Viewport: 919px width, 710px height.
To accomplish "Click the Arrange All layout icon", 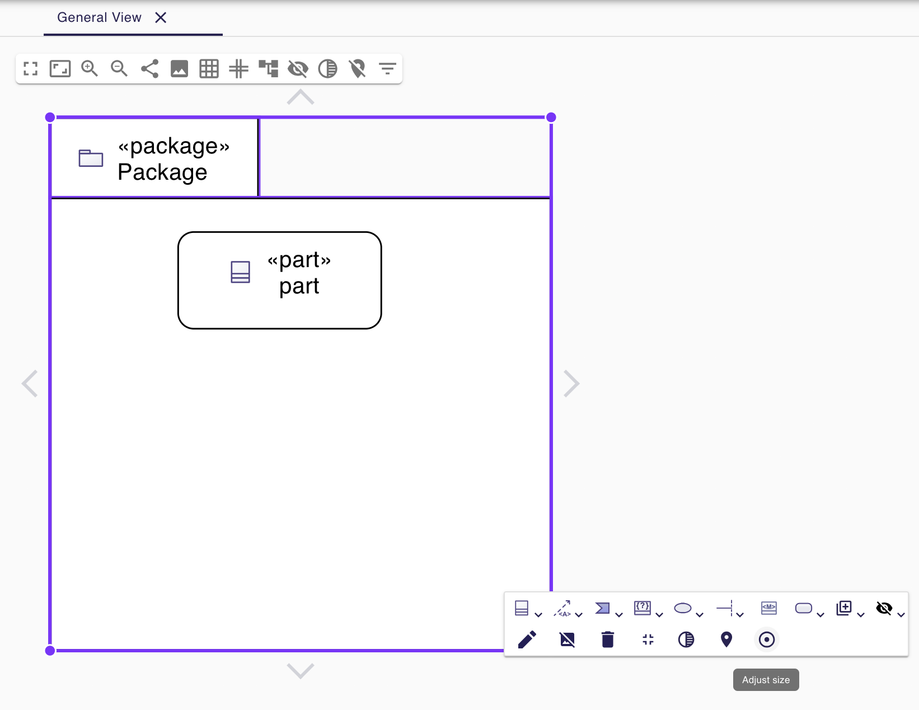I will point(269,68).
